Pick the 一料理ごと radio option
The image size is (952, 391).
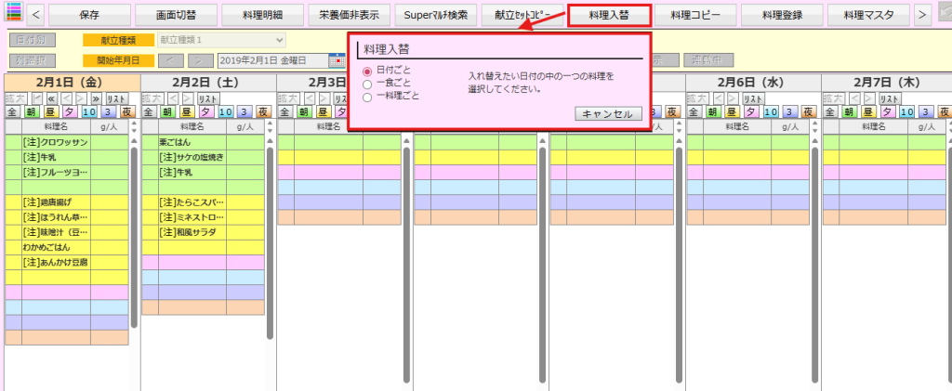367,97
